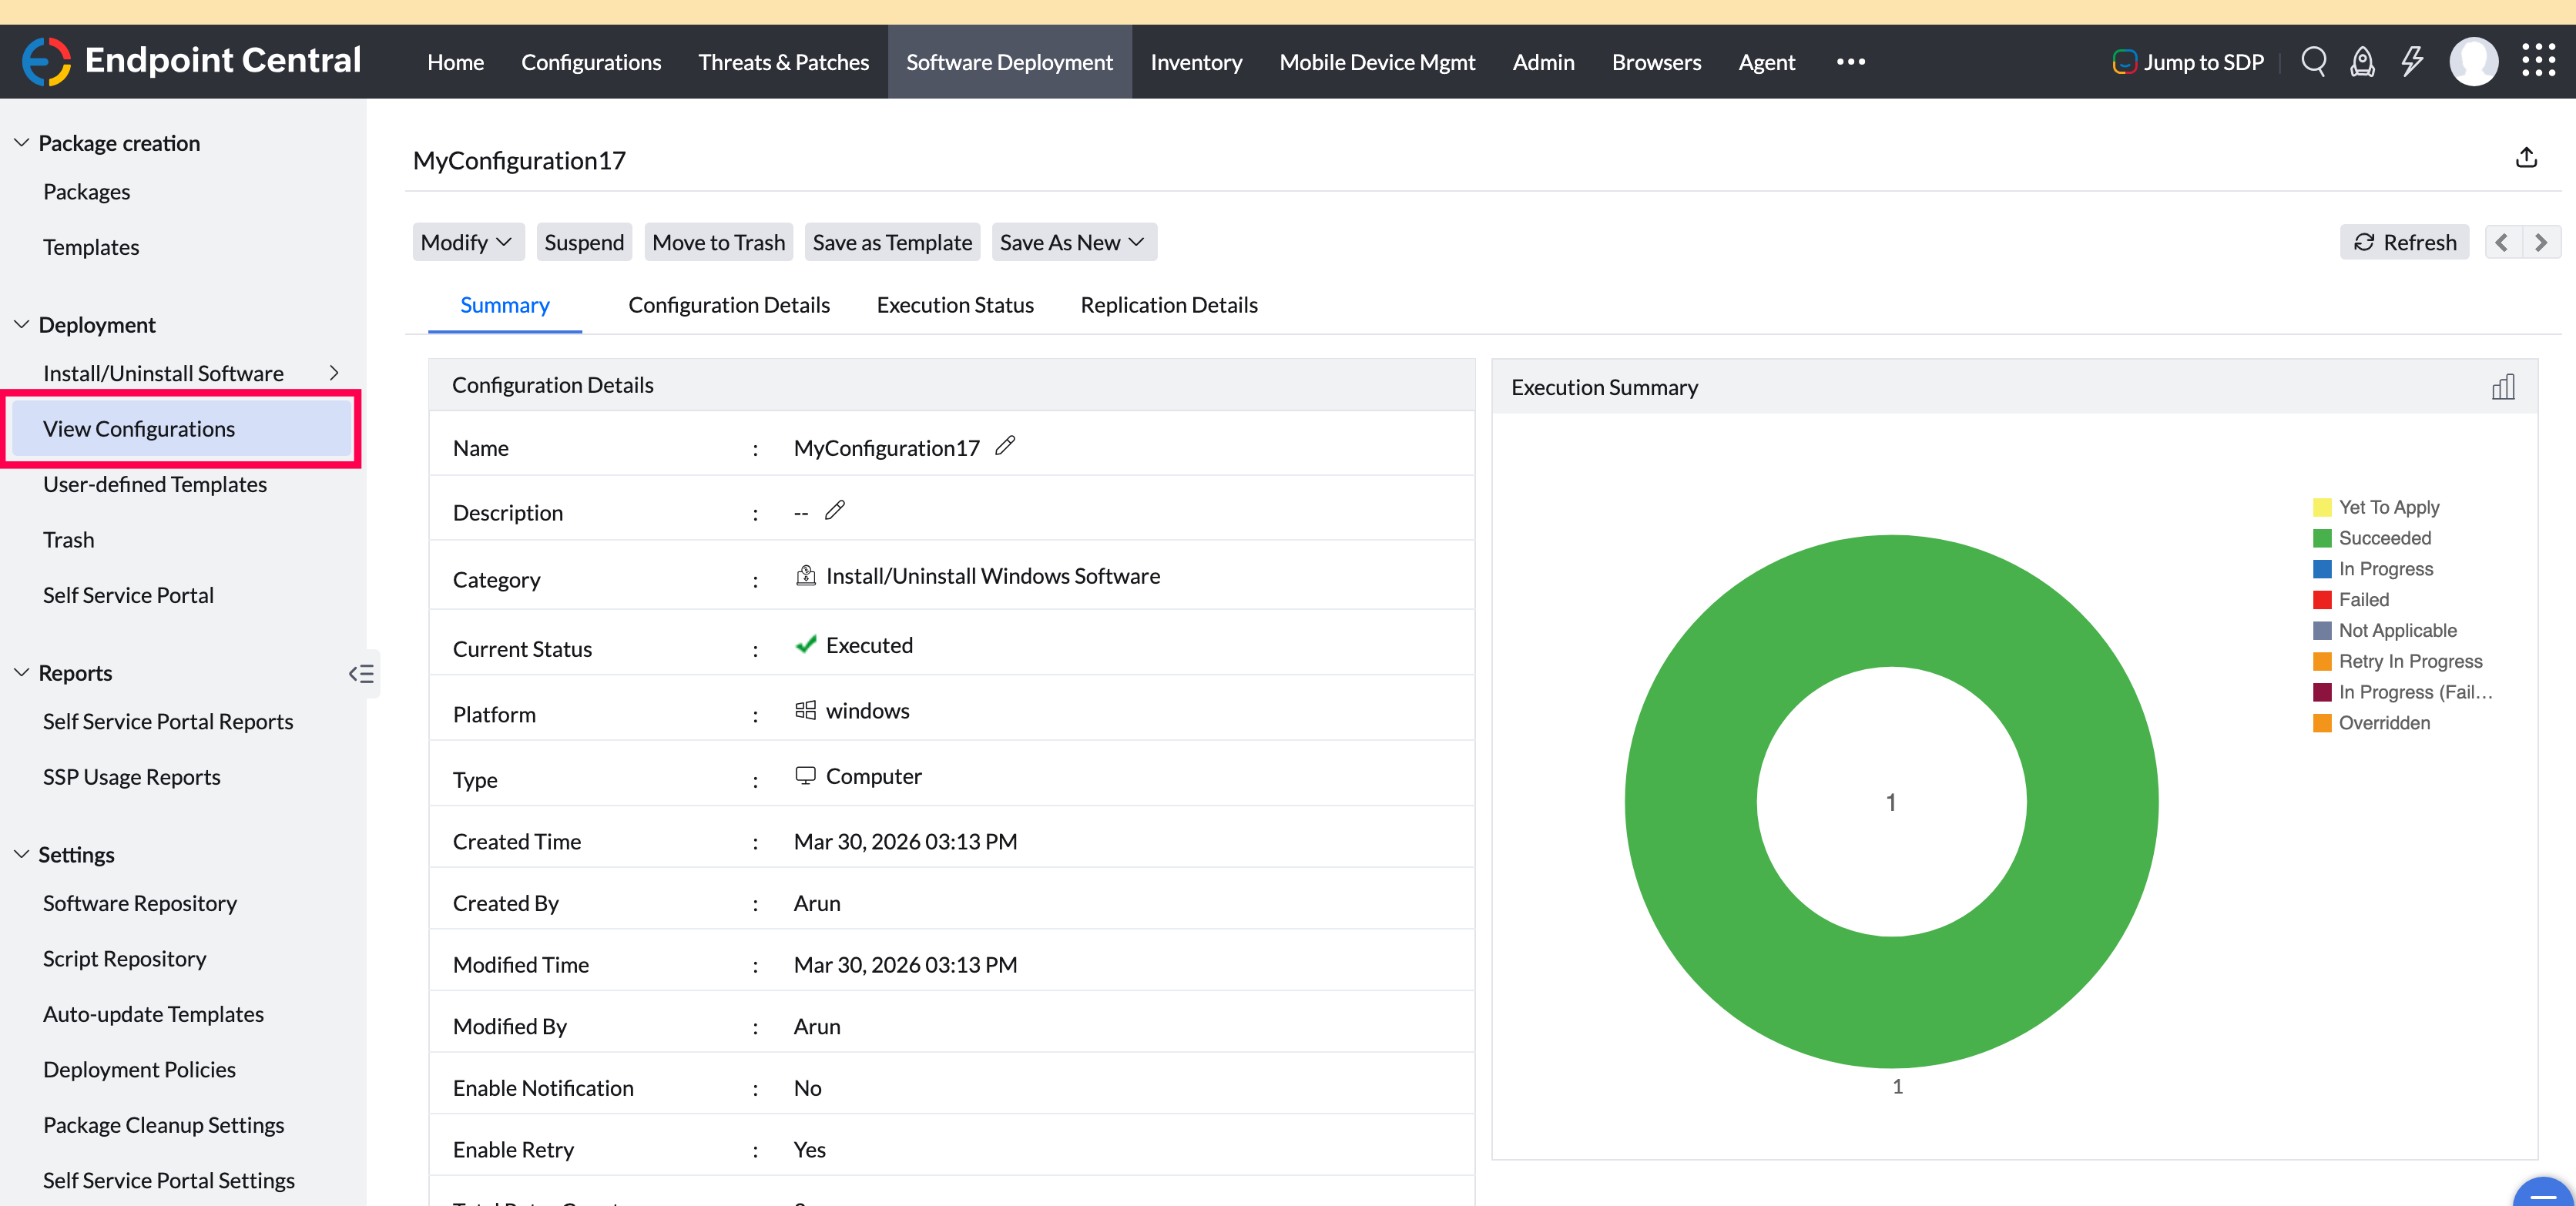2576x1206 pixels.
Task: Collapse the left sidebar panel
Action: click(361, 673)
